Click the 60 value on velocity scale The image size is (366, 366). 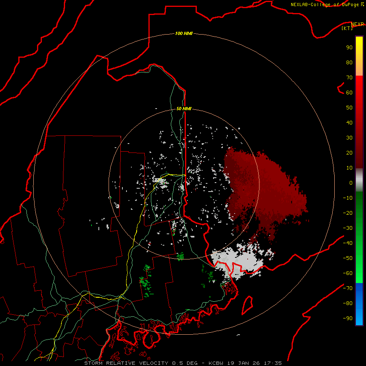click(x=349, y=92)
